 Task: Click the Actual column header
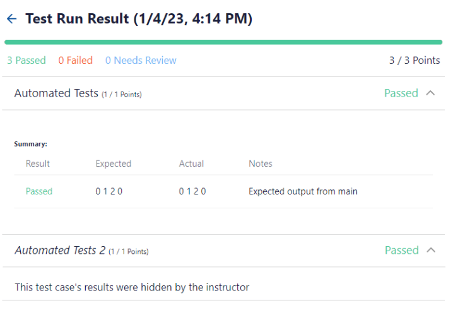coord(191,164)
